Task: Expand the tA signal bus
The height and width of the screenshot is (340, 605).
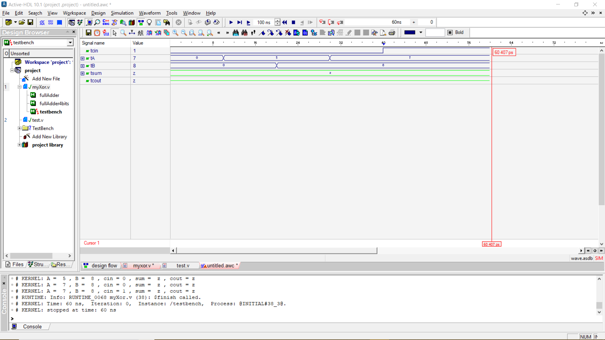Action: [83, 58]
